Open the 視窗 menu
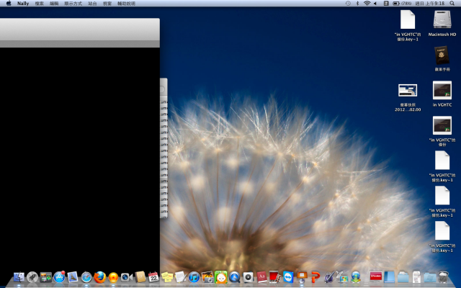Image resolution: width=461 pixels, height=288 pixels. 107,4
